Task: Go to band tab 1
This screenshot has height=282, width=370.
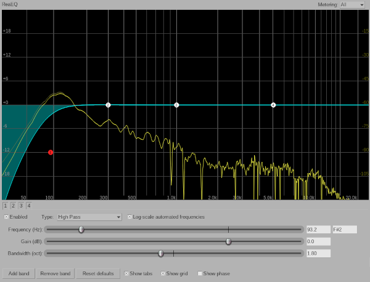Action: pyautogui.click(x=6, y=205)
